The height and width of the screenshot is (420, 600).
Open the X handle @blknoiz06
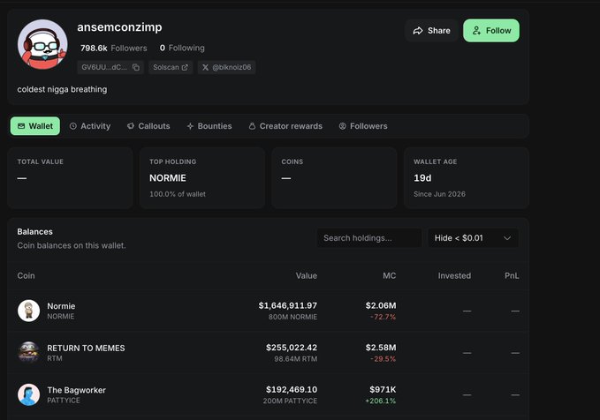click(x=226, y=67)
